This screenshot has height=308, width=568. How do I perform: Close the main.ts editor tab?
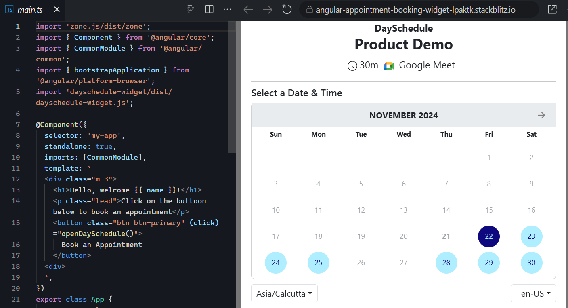(x=57, y=9)
